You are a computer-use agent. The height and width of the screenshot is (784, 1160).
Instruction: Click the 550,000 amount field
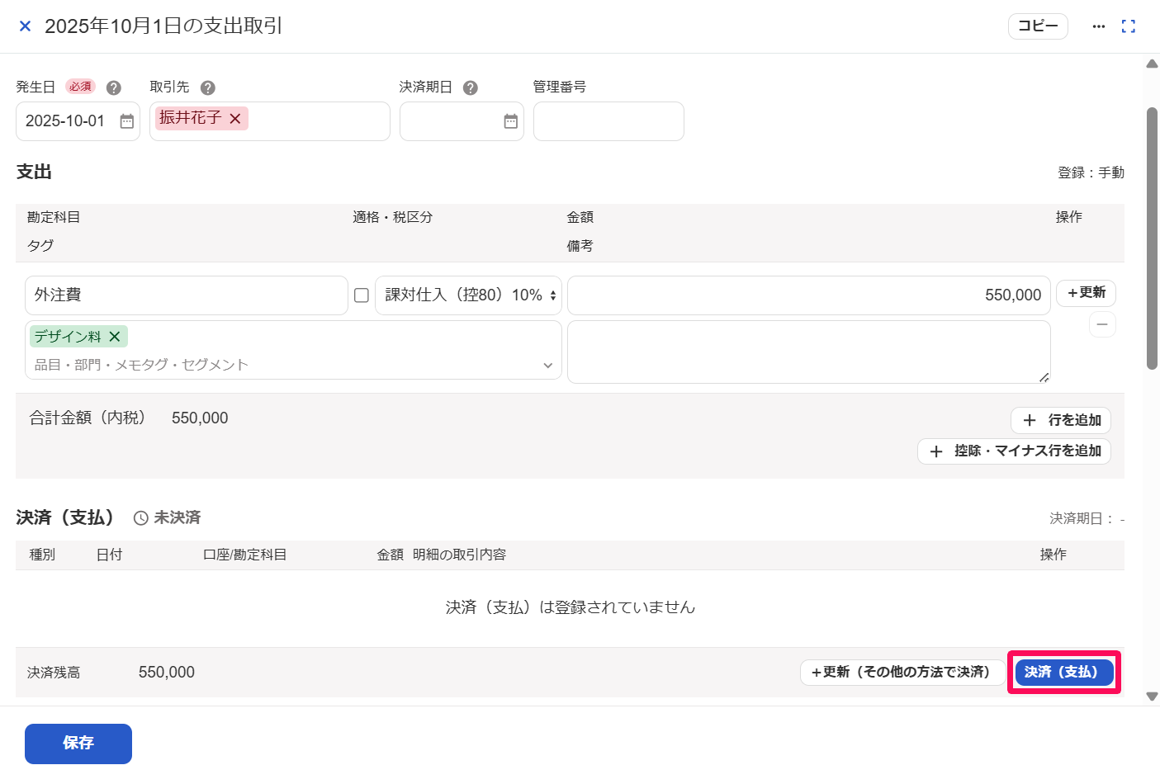pos(809,295)
